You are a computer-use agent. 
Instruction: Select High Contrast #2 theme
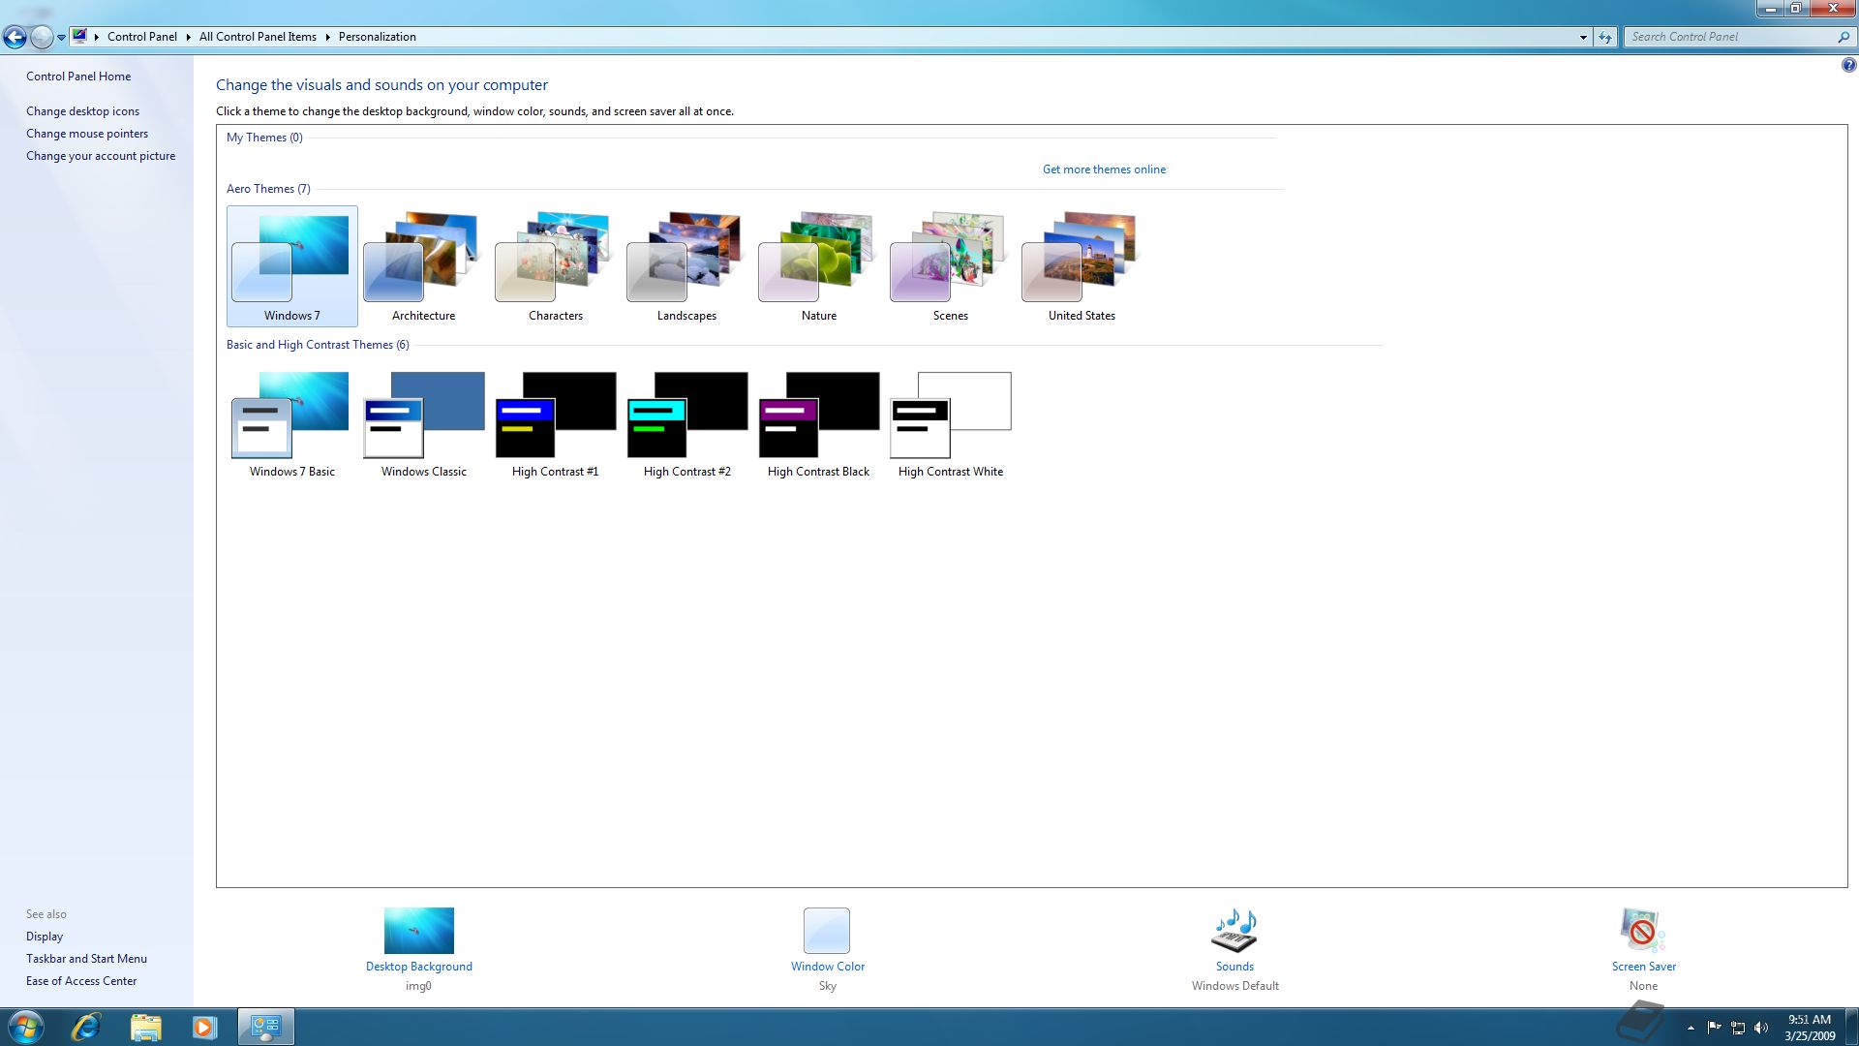click(686, 423)
